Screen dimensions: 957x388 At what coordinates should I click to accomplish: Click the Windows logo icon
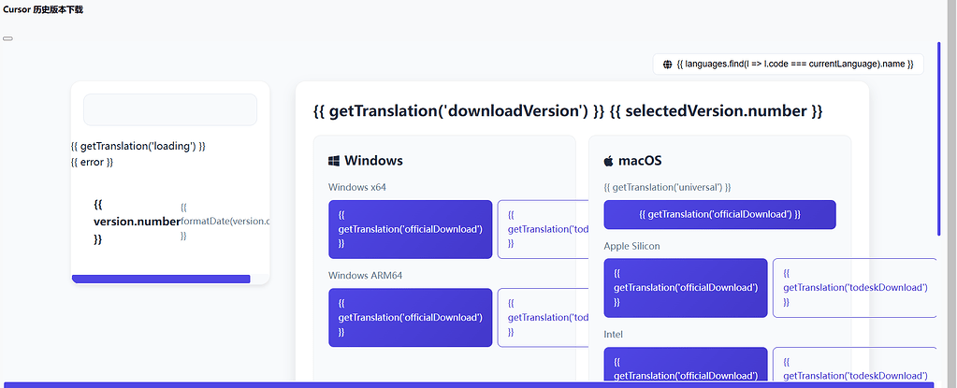334,161
